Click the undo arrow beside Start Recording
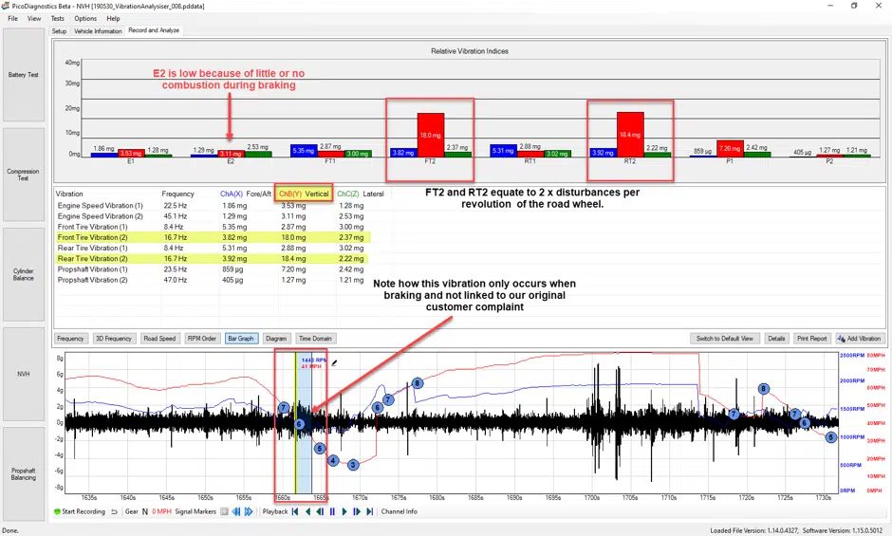 [114, 511]
